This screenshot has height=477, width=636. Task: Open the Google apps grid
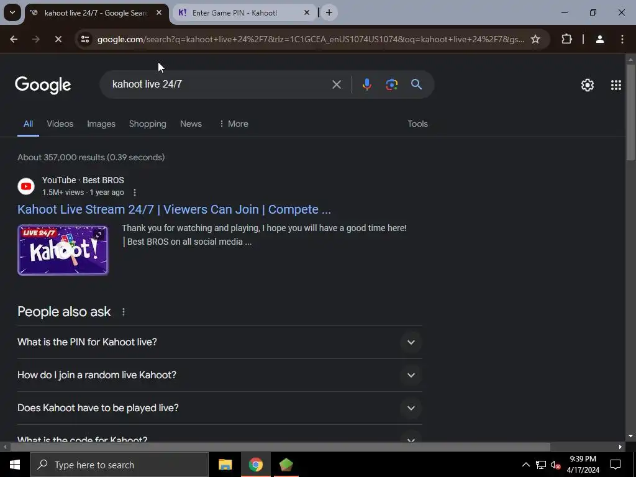[616, 84]
